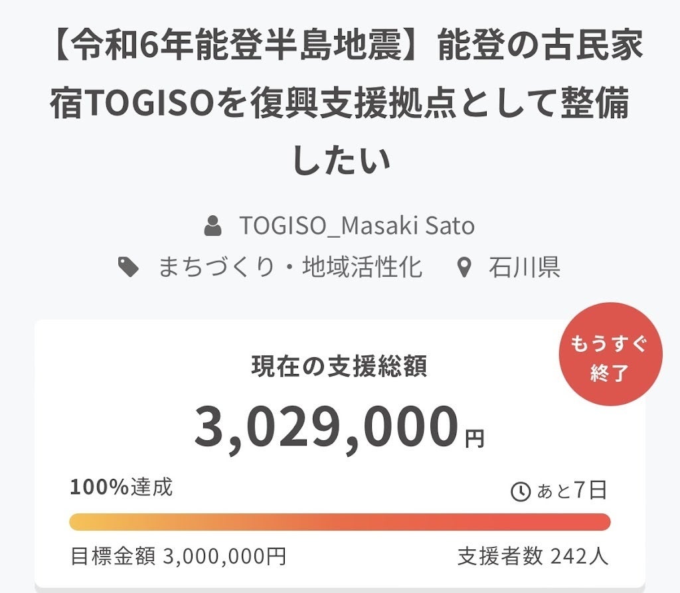
Task: Click the 支援者数 label
Action: coord(499,556)
